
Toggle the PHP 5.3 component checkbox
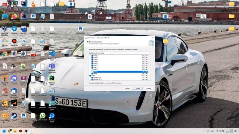(92, 56)
